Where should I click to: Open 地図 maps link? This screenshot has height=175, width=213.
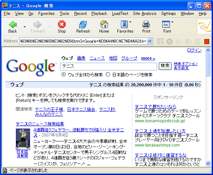(x=113, y=58)
